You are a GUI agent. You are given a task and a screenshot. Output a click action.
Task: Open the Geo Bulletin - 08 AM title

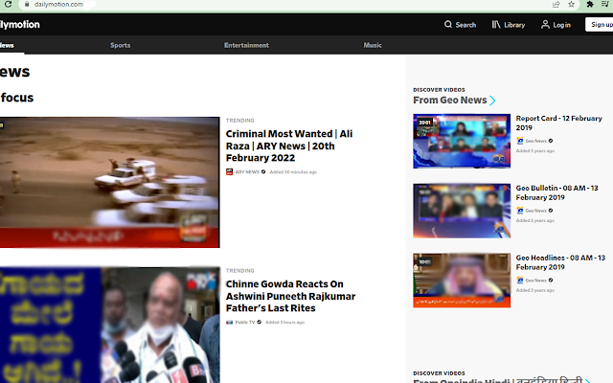(x=557, y=192)
